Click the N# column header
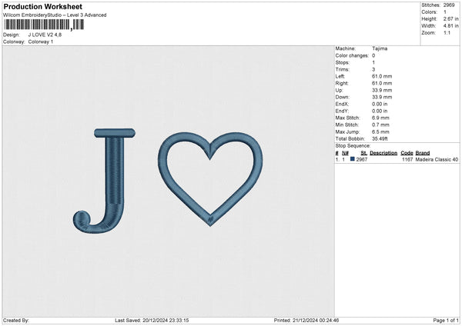The height and width of the screenshot is (326, 462). (x=345, y=152)
